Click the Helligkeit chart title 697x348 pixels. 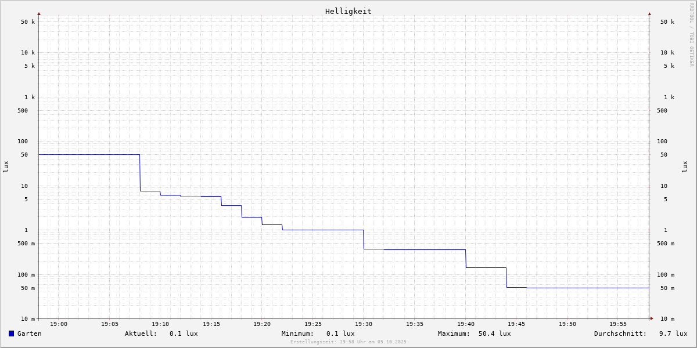348,11
